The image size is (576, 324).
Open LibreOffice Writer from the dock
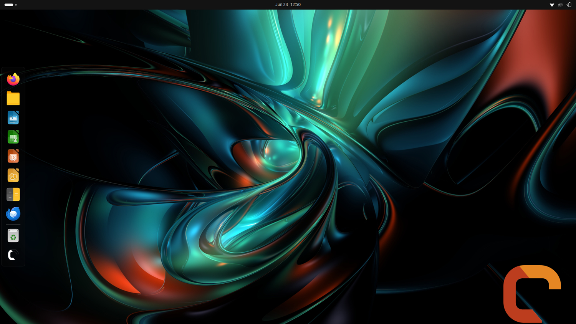pos(13,118)
